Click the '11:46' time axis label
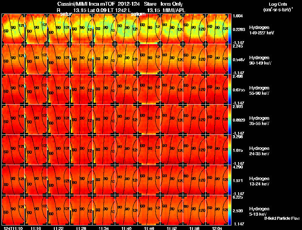The height and width of the screenshot is (230, 302). 149,228
